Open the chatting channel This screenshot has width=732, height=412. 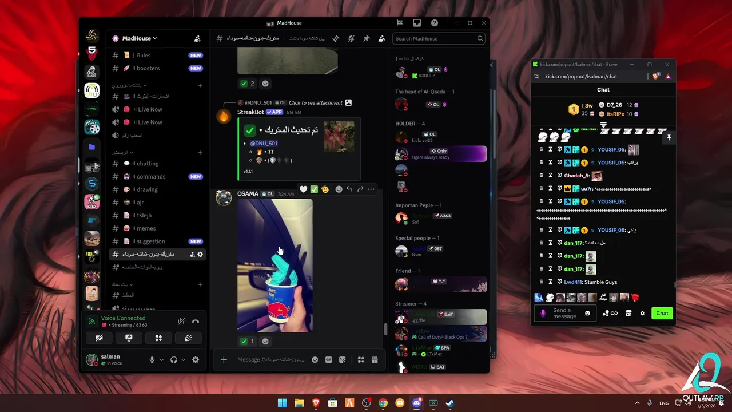tap(157, 164)
